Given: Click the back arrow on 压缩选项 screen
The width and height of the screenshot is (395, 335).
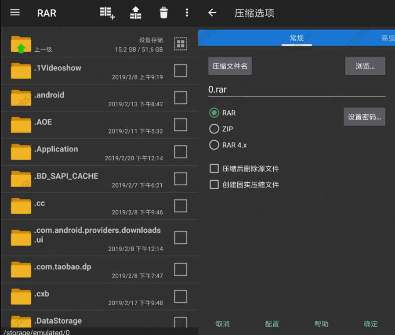Looking at the screenshot, I should 212,13.
